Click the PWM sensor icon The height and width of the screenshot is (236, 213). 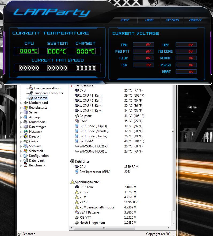tap(77, 121)
